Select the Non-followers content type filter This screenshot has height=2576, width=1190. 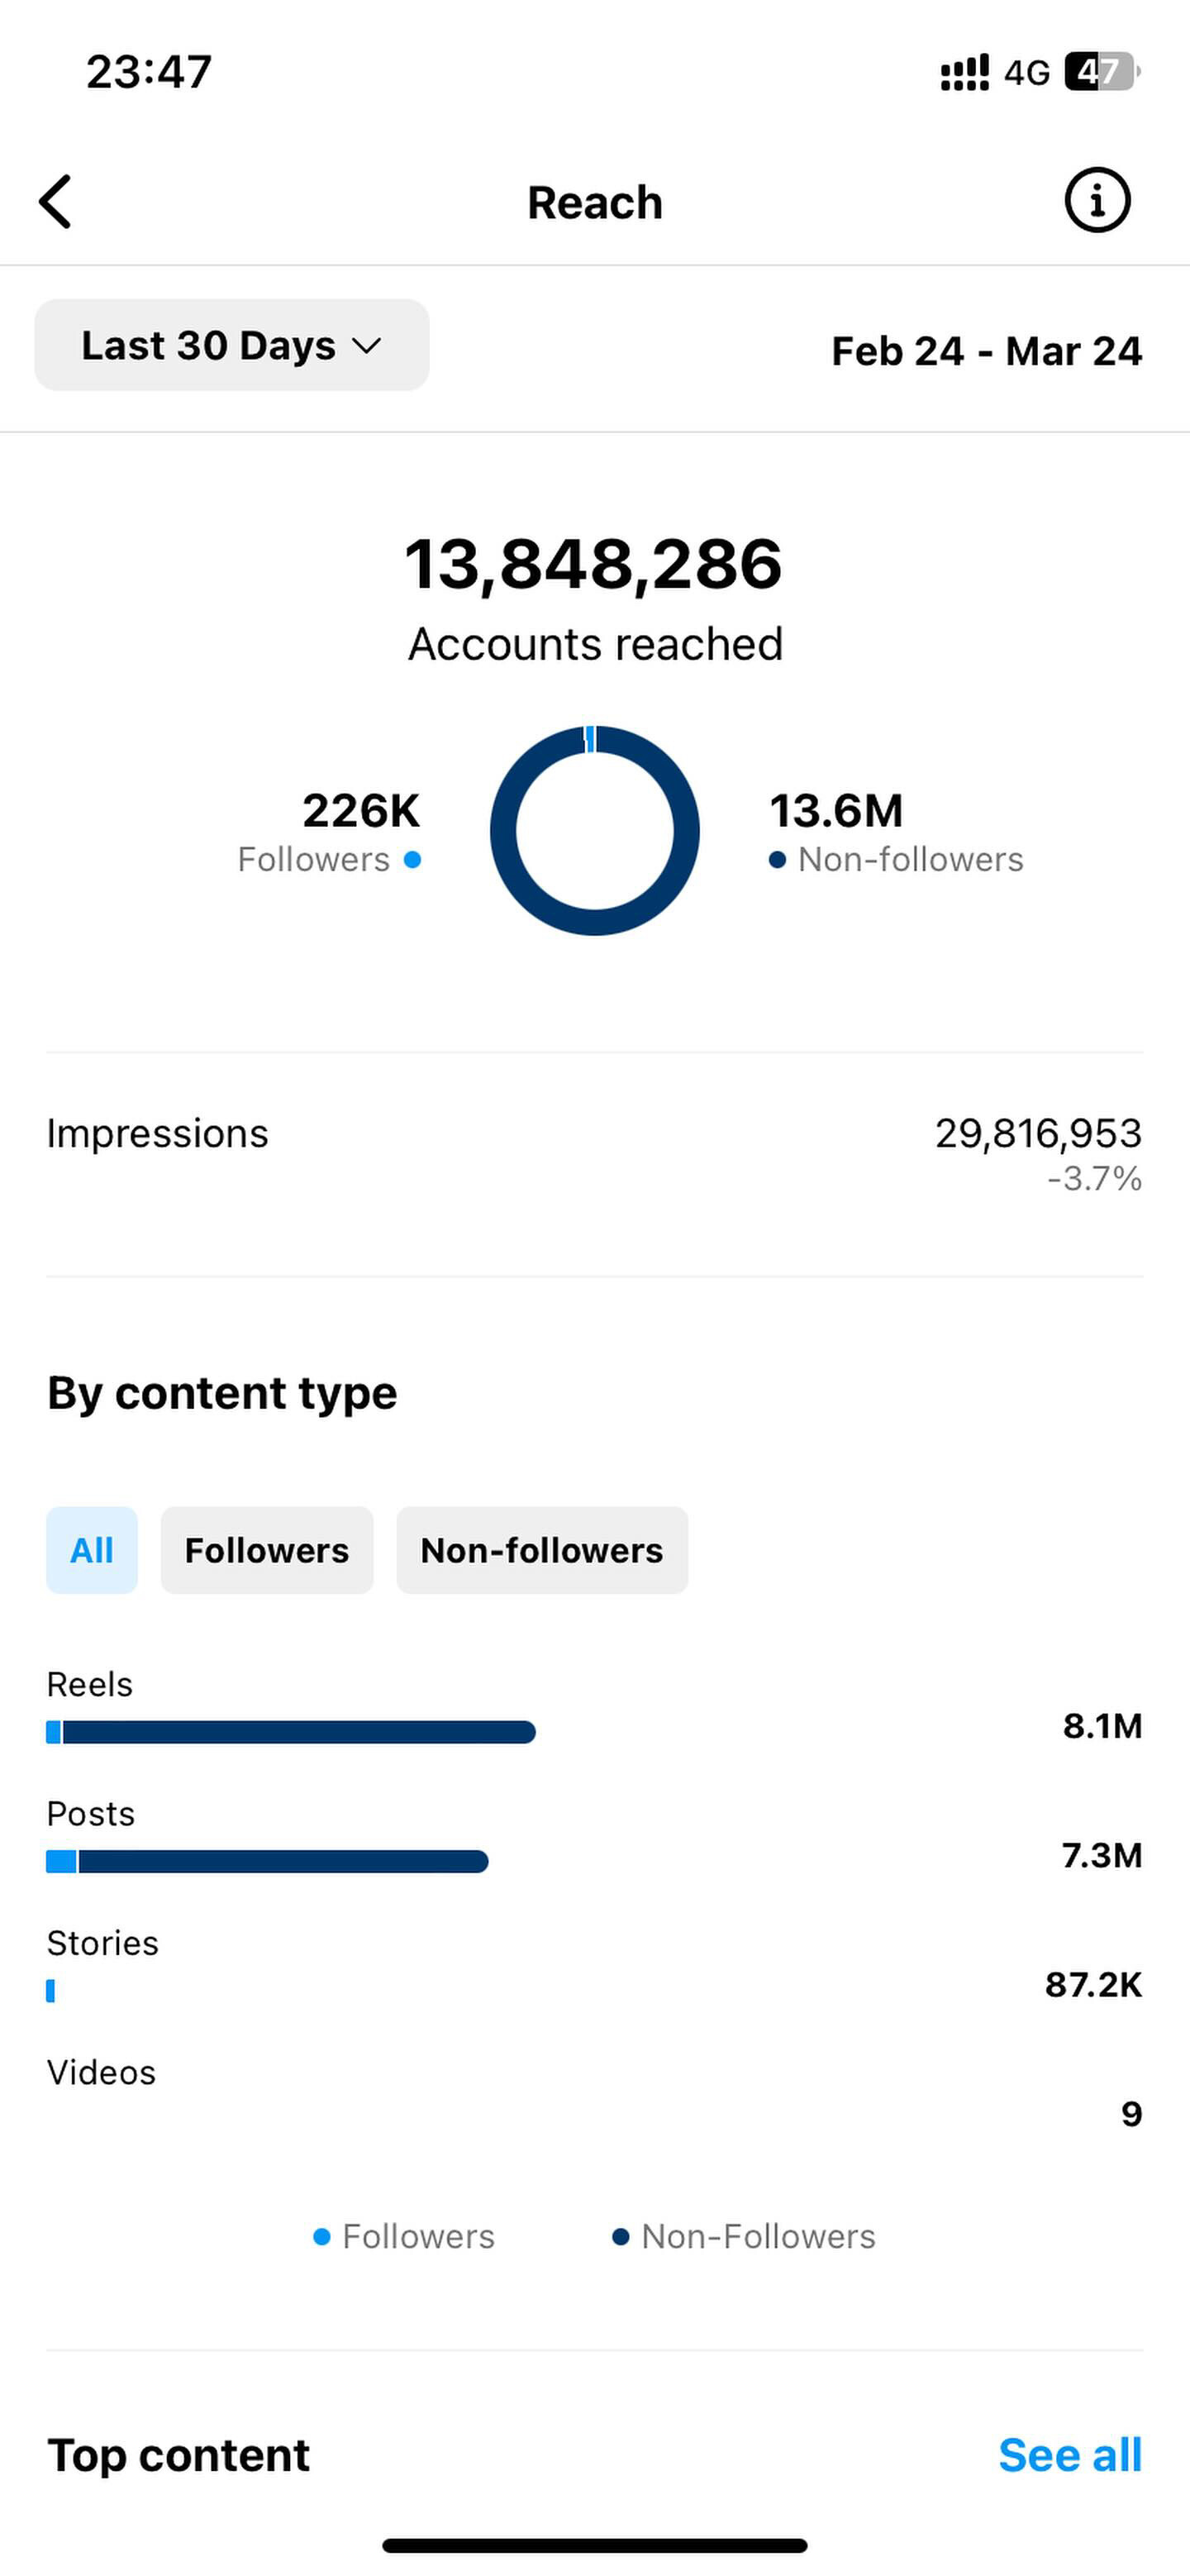(542, 1550)
